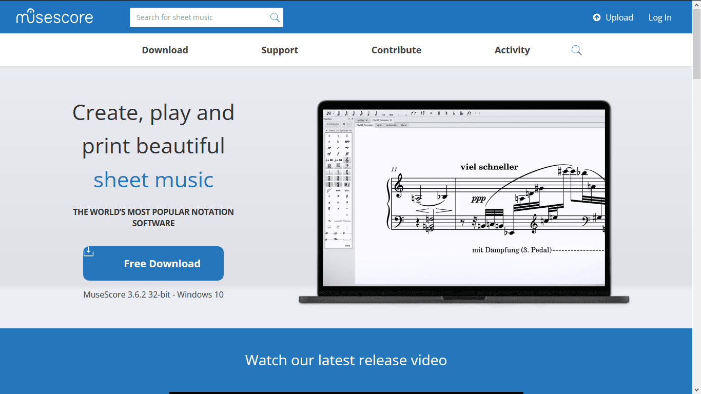Click 'MuseScore 3.6.2 32-bit - Windows 10' text
The height and width of the screenshot is (394, 701).
153,294
